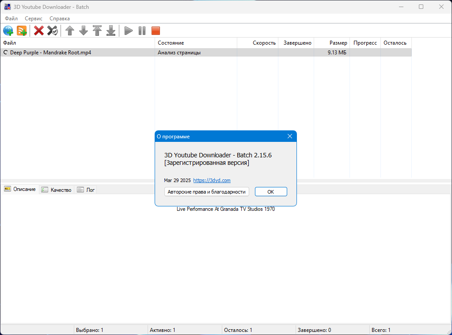
Task: Add a new URL download with globe icon
Action: 8,30
